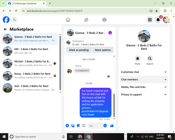Open the Windows Start menu
Viewport: 175px width, 140px height.
click(4, 136)
